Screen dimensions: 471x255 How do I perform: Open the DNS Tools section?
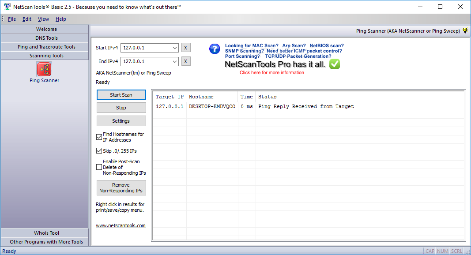click(45, 38)
